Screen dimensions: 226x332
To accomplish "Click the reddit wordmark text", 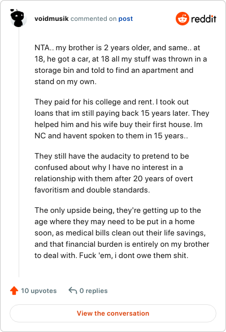I will tap(203, 19).
